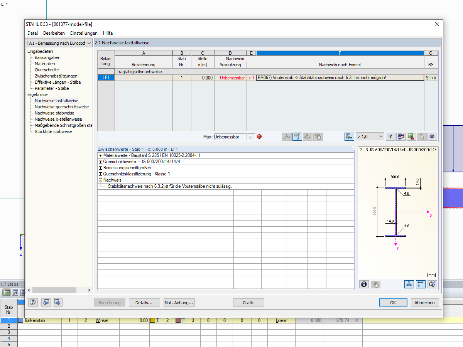The height and width of the screenshot is (347, 463).
Task: Click the ER067 Voutenstab error message cell
Action: point(340,77)
